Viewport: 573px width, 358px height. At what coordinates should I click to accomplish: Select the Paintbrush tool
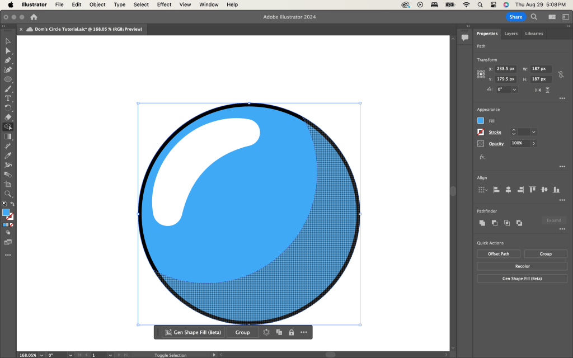[8, 89]
